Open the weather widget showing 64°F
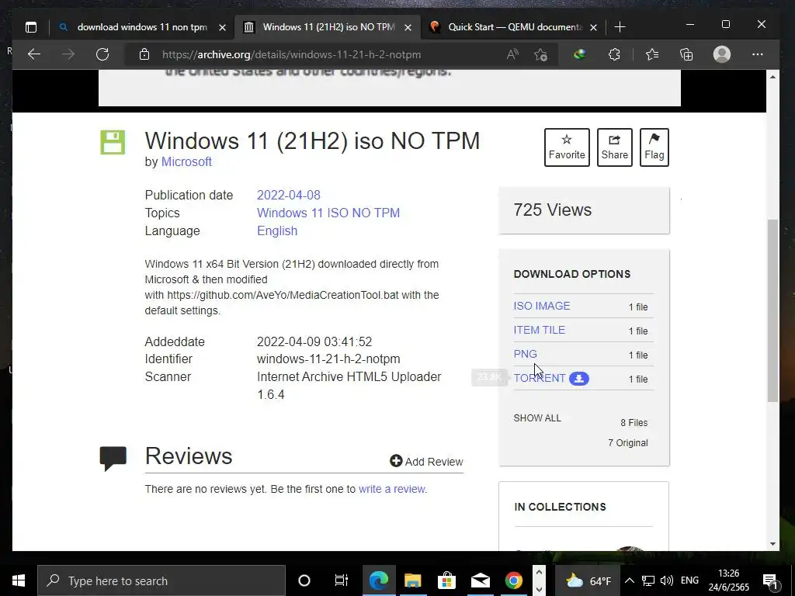Screen dimensions: 795x596 [x=588, y=580]
